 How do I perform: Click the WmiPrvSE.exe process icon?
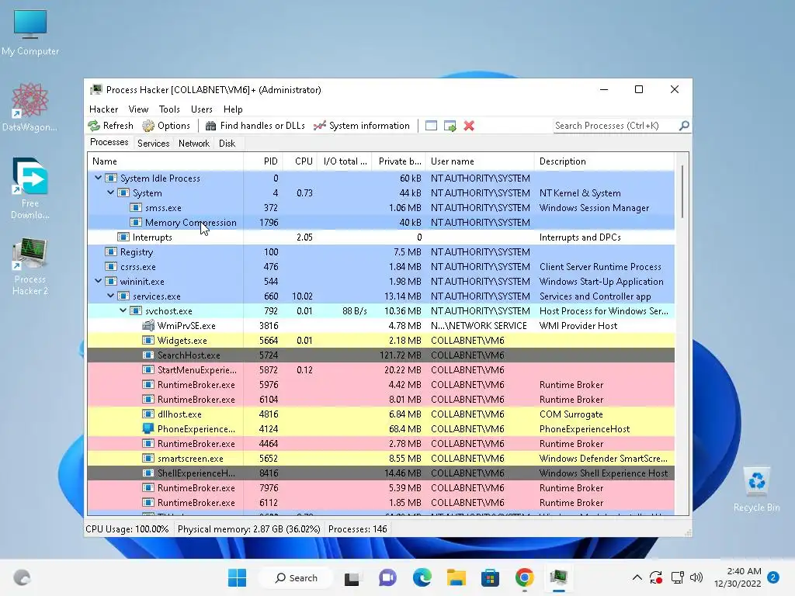(148, 325)
